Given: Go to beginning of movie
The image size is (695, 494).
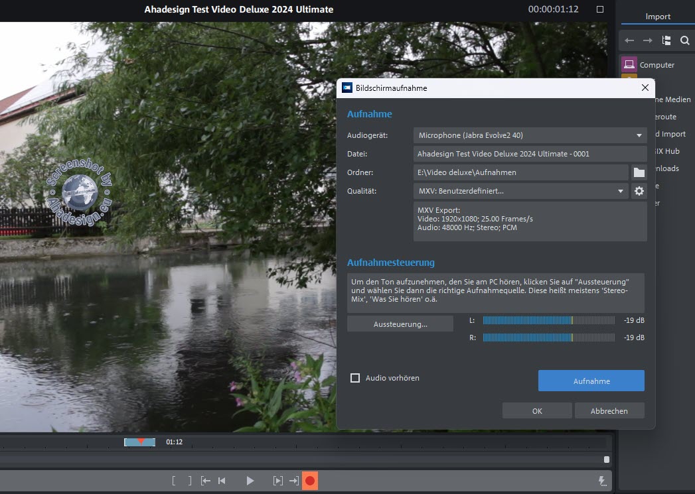Looking at the screenshot, I should click(222, 481).
